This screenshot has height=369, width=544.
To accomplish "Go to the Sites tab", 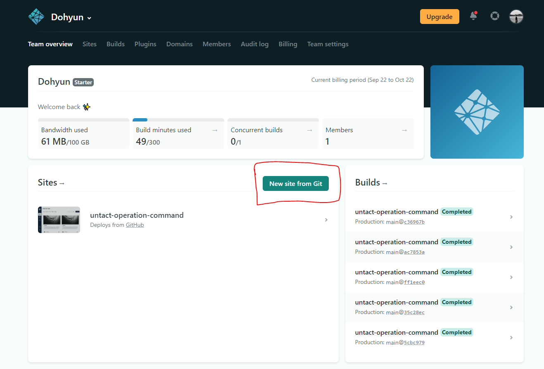I will pos(90,44).
